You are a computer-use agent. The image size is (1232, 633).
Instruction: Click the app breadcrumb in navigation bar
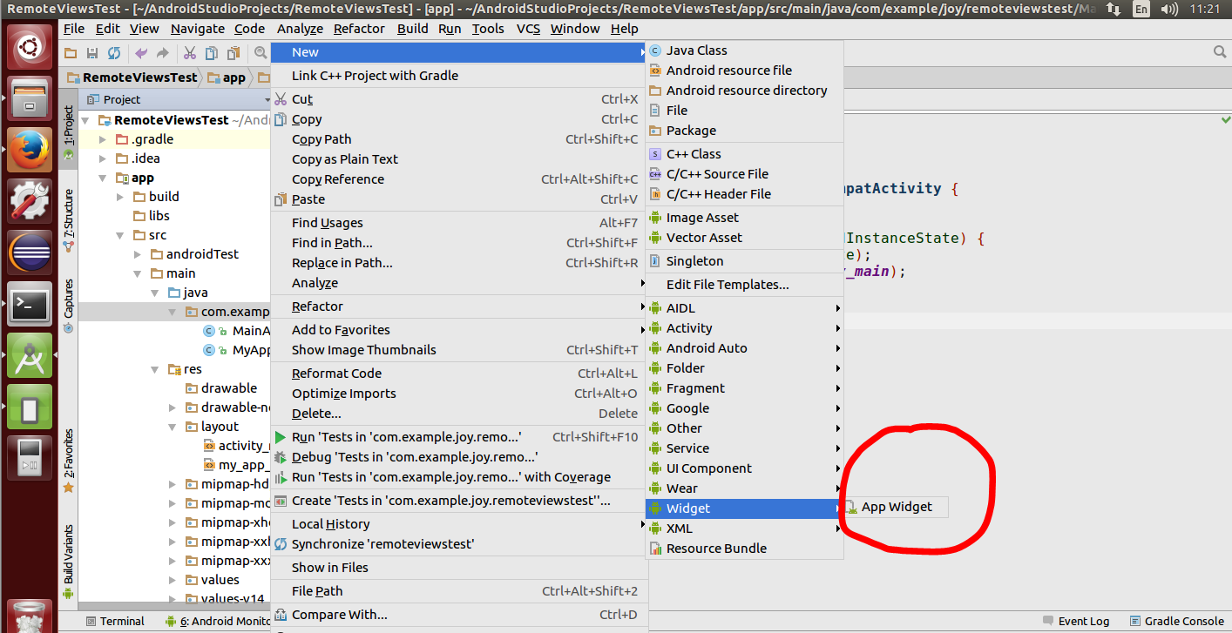point(227,77)
